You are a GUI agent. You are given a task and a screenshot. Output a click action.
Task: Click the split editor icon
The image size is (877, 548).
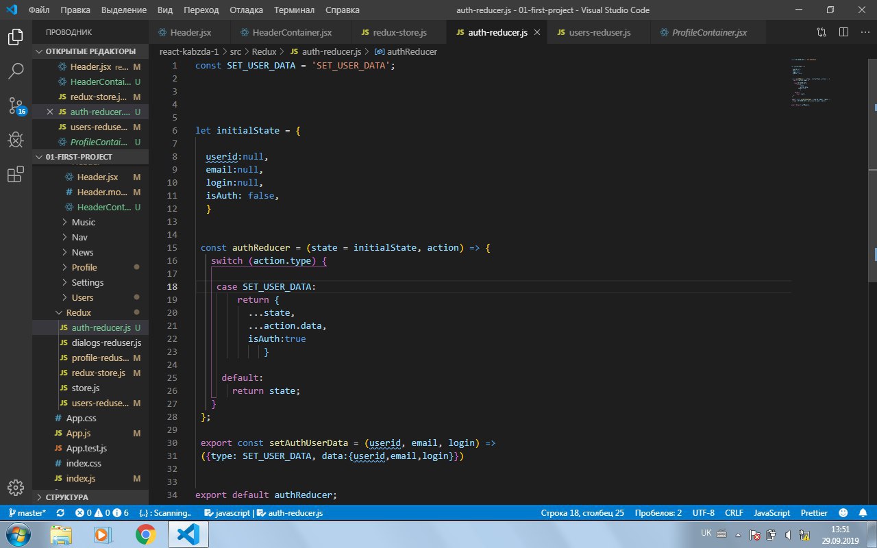coord(843,32)
